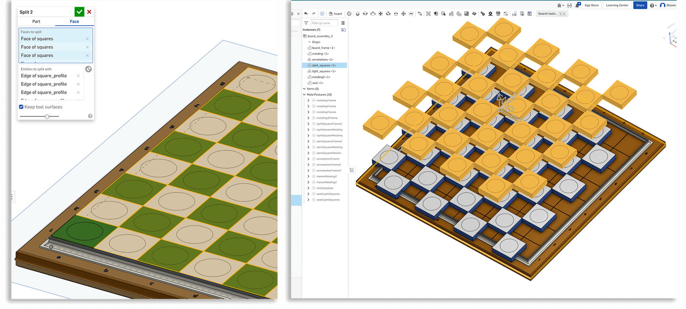Collapse the Mate Features (18) section
The height and width of the screenshot is (309, 686).
(304, 95)
